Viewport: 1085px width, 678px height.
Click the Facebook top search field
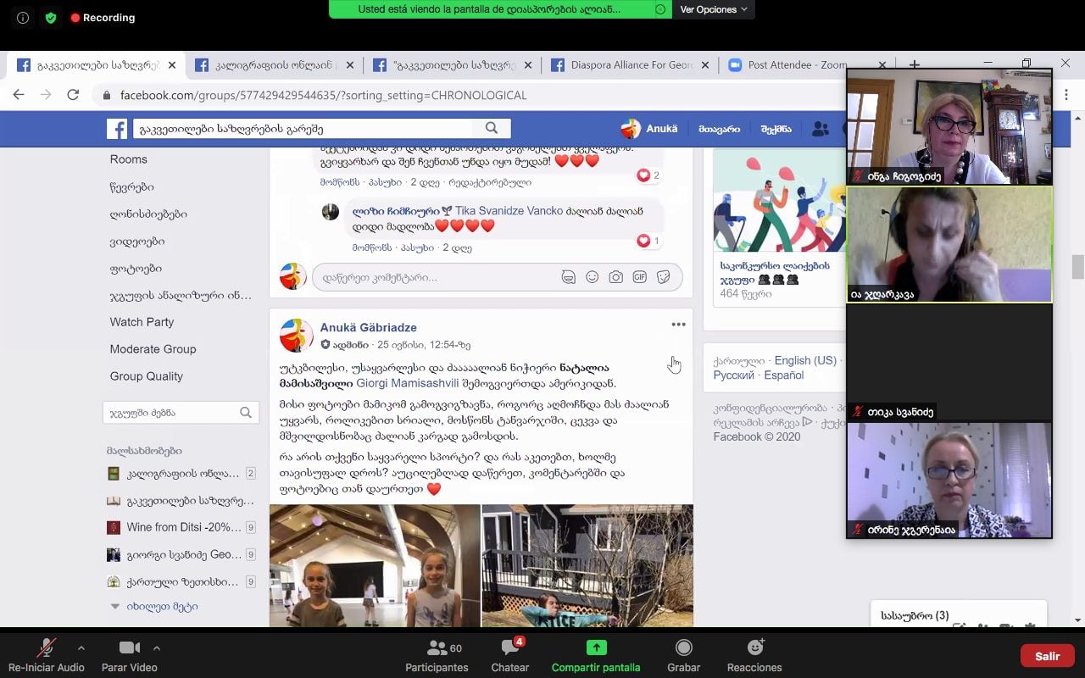pos(303,129)
